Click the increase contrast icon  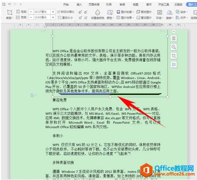tap(80, 12)
